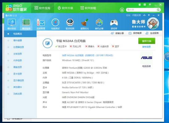Click the Windows 10 64位 operating system value

[78, 60]
